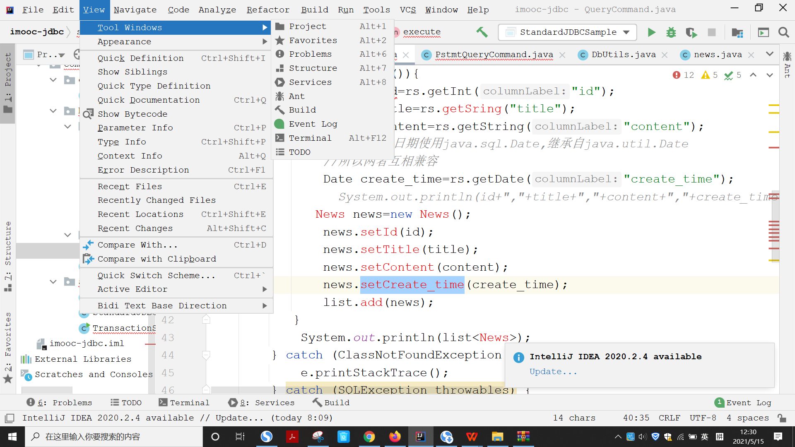Select Services from Tool Windows submenu
The width and height of the screenshot is (795, 447).
point(333,82)
